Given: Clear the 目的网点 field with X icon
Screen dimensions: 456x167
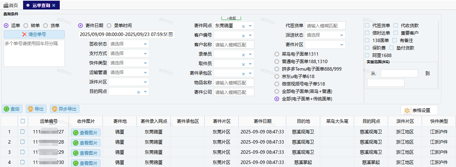Looking at the screenshot, I should [x=139, y=92].
